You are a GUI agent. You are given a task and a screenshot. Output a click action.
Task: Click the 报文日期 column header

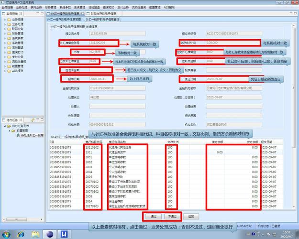click(x=266, y=142)
